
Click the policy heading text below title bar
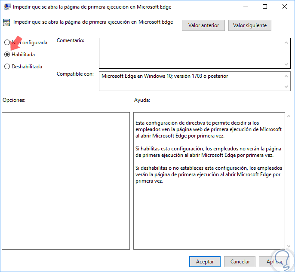pyautogui.click(x=93, y=22)
